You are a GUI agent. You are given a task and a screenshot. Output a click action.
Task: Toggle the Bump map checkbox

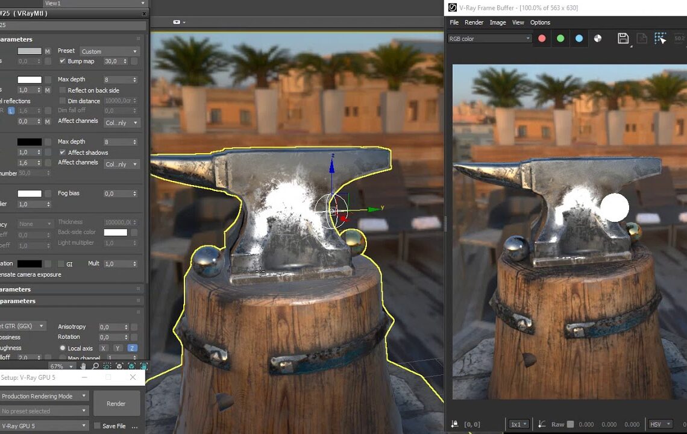click(x=63, y=61)
